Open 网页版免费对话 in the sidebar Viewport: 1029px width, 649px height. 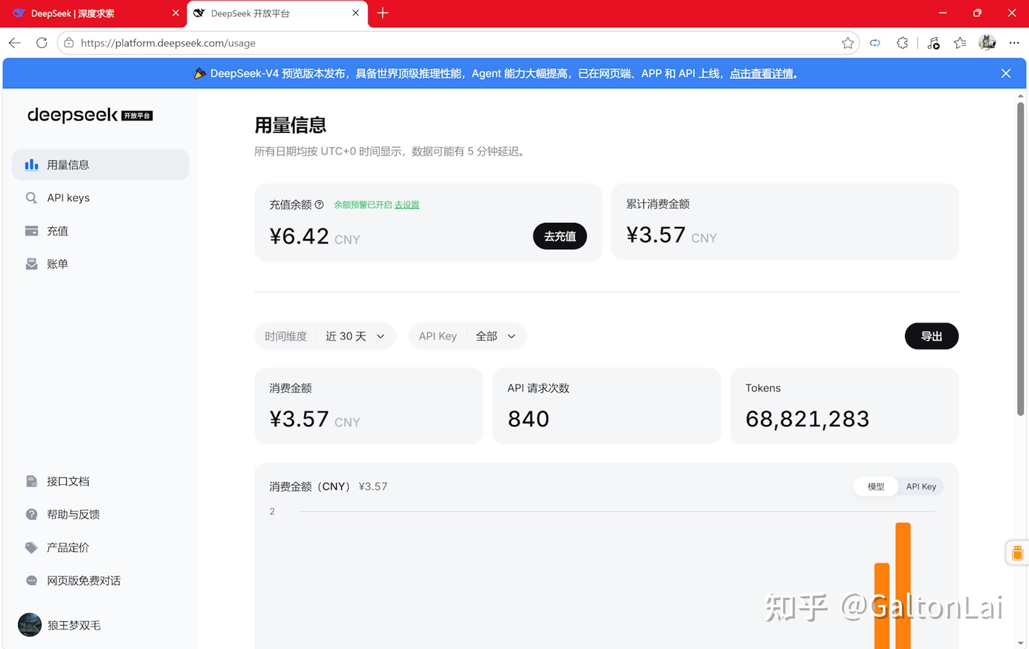100,580
